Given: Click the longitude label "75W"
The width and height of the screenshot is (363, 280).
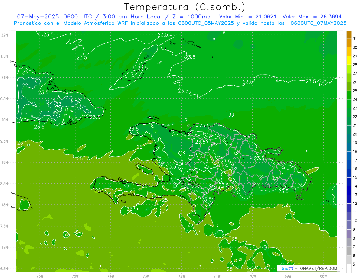Looking at the screenshot, I should (75, 276).
